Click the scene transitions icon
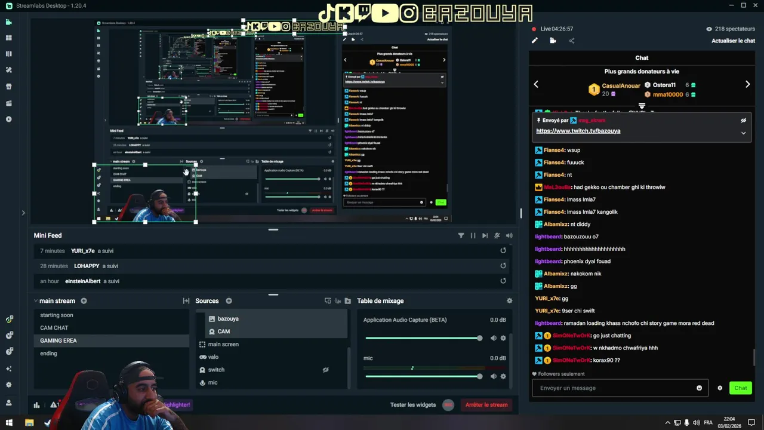The width and height of the screenshot is (764, 430). click(186, 301)
